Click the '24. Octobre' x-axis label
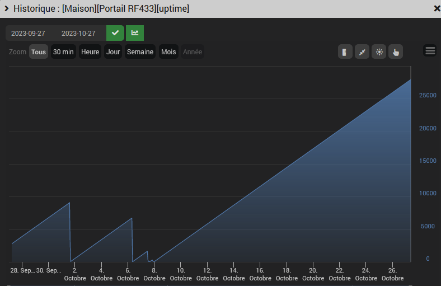The width and height of the screenshot is (441, 286). click(x=366, y=274)
